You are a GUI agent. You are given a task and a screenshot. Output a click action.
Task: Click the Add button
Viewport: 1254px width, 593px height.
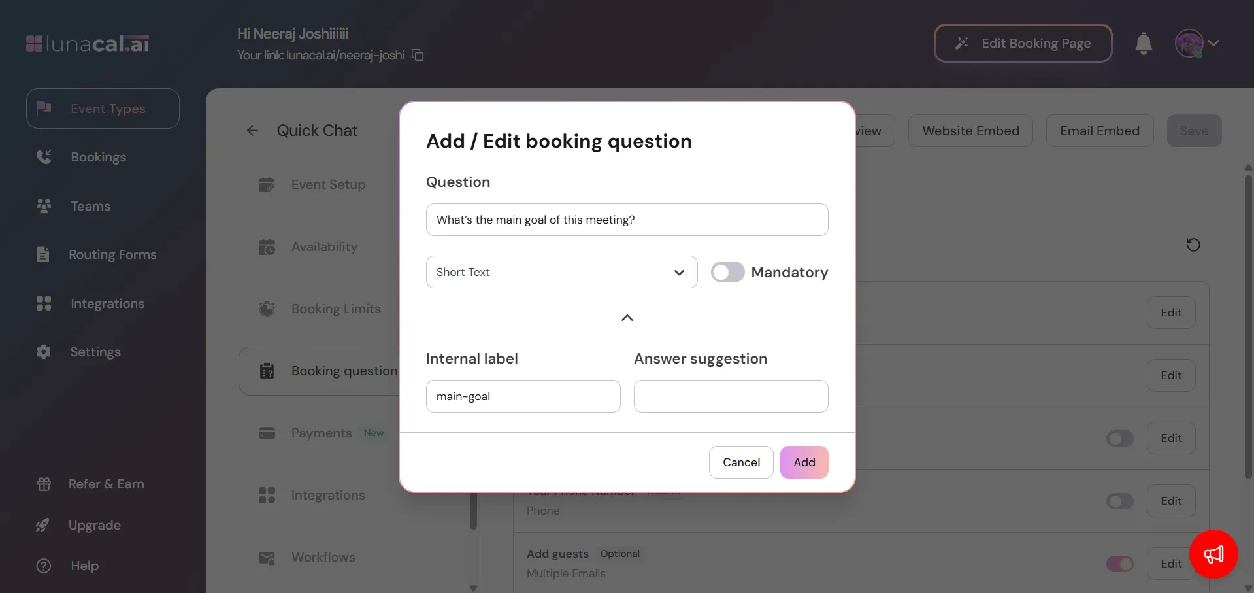tap(804, 462)
